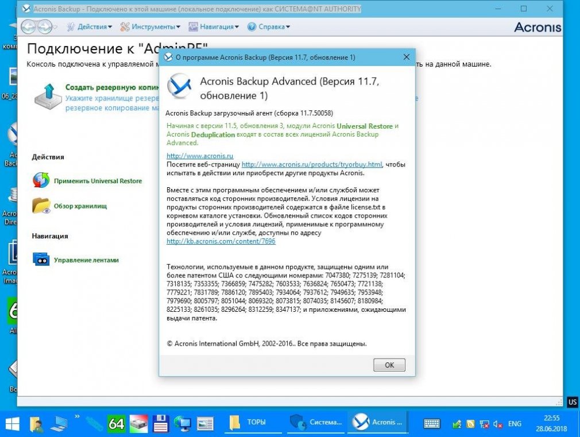Click the yellow tray icon
The width and height of the screenshot is (580, 437).
(470, 424)
